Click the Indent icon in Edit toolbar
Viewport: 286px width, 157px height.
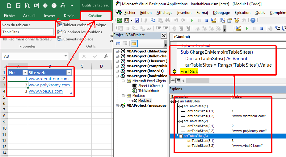tap(158, 28)
